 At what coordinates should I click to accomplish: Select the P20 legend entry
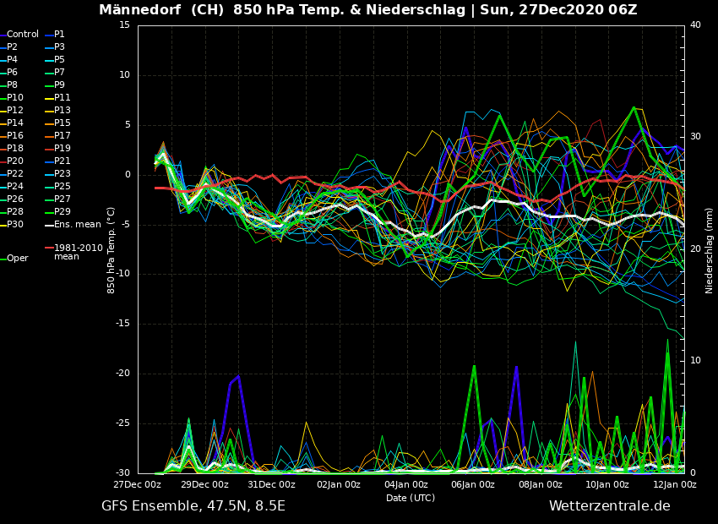click(x=15, y=161)
